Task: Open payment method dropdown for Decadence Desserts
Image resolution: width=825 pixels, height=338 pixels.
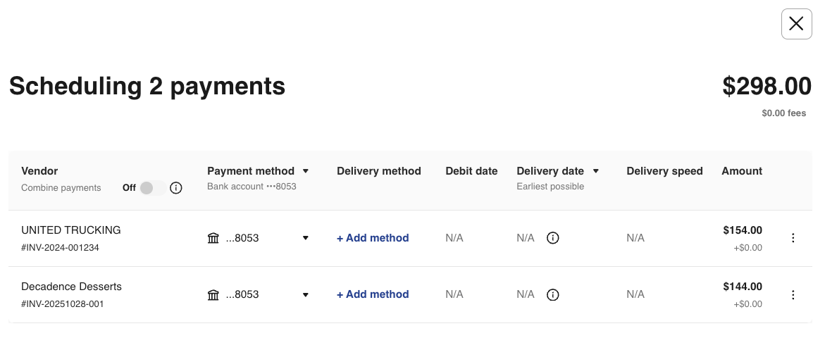Action: [306, 294]
